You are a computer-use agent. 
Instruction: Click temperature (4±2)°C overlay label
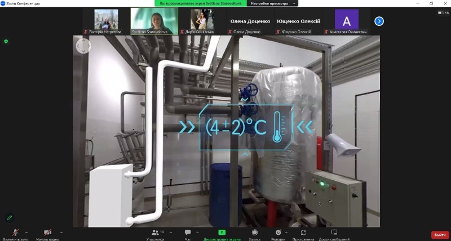click(x=236, y=127)
